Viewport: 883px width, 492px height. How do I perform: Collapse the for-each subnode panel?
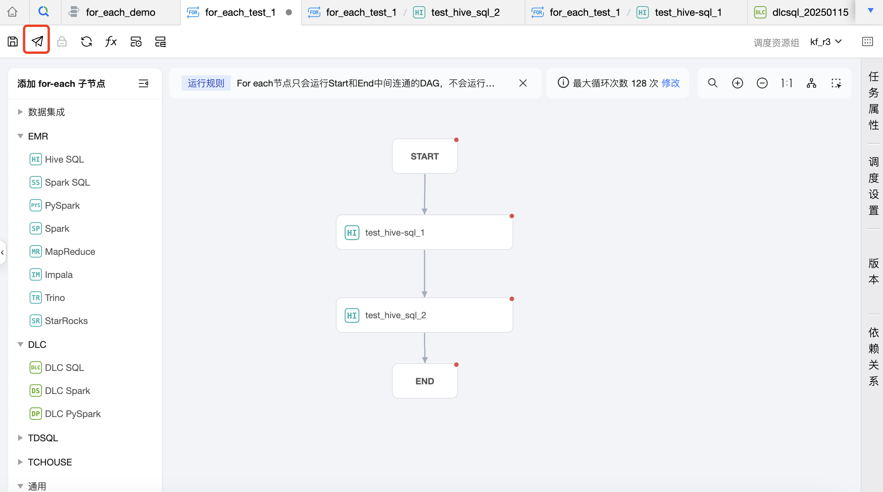[143, 83]
